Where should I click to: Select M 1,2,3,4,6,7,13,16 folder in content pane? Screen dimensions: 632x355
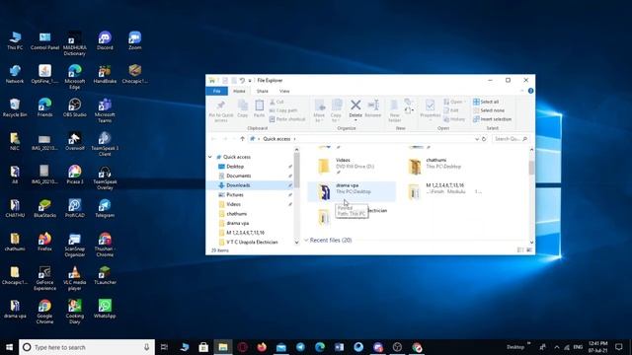pyautogui.click(x=441, y=190)
